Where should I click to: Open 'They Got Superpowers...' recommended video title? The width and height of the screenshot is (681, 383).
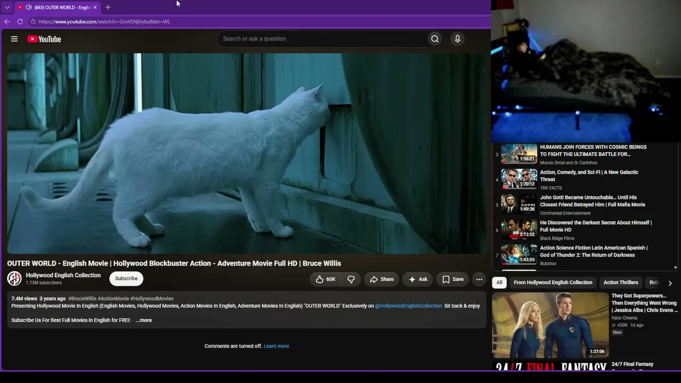click(x=644, y=303)
